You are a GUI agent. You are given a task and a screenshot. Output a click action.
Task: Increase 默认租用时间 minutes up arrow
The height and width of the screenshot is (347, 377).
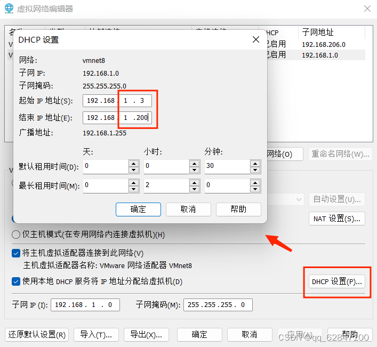255,164
